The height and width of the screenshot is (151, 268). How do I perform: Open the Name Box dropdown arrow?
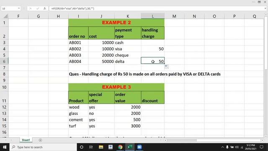(x=19, y=8)
